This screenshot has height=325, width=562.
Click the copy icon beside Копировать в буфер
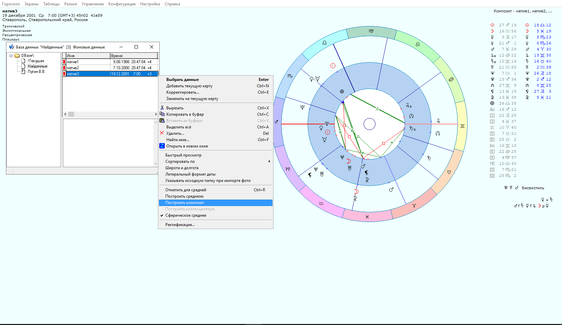[162, 114]
